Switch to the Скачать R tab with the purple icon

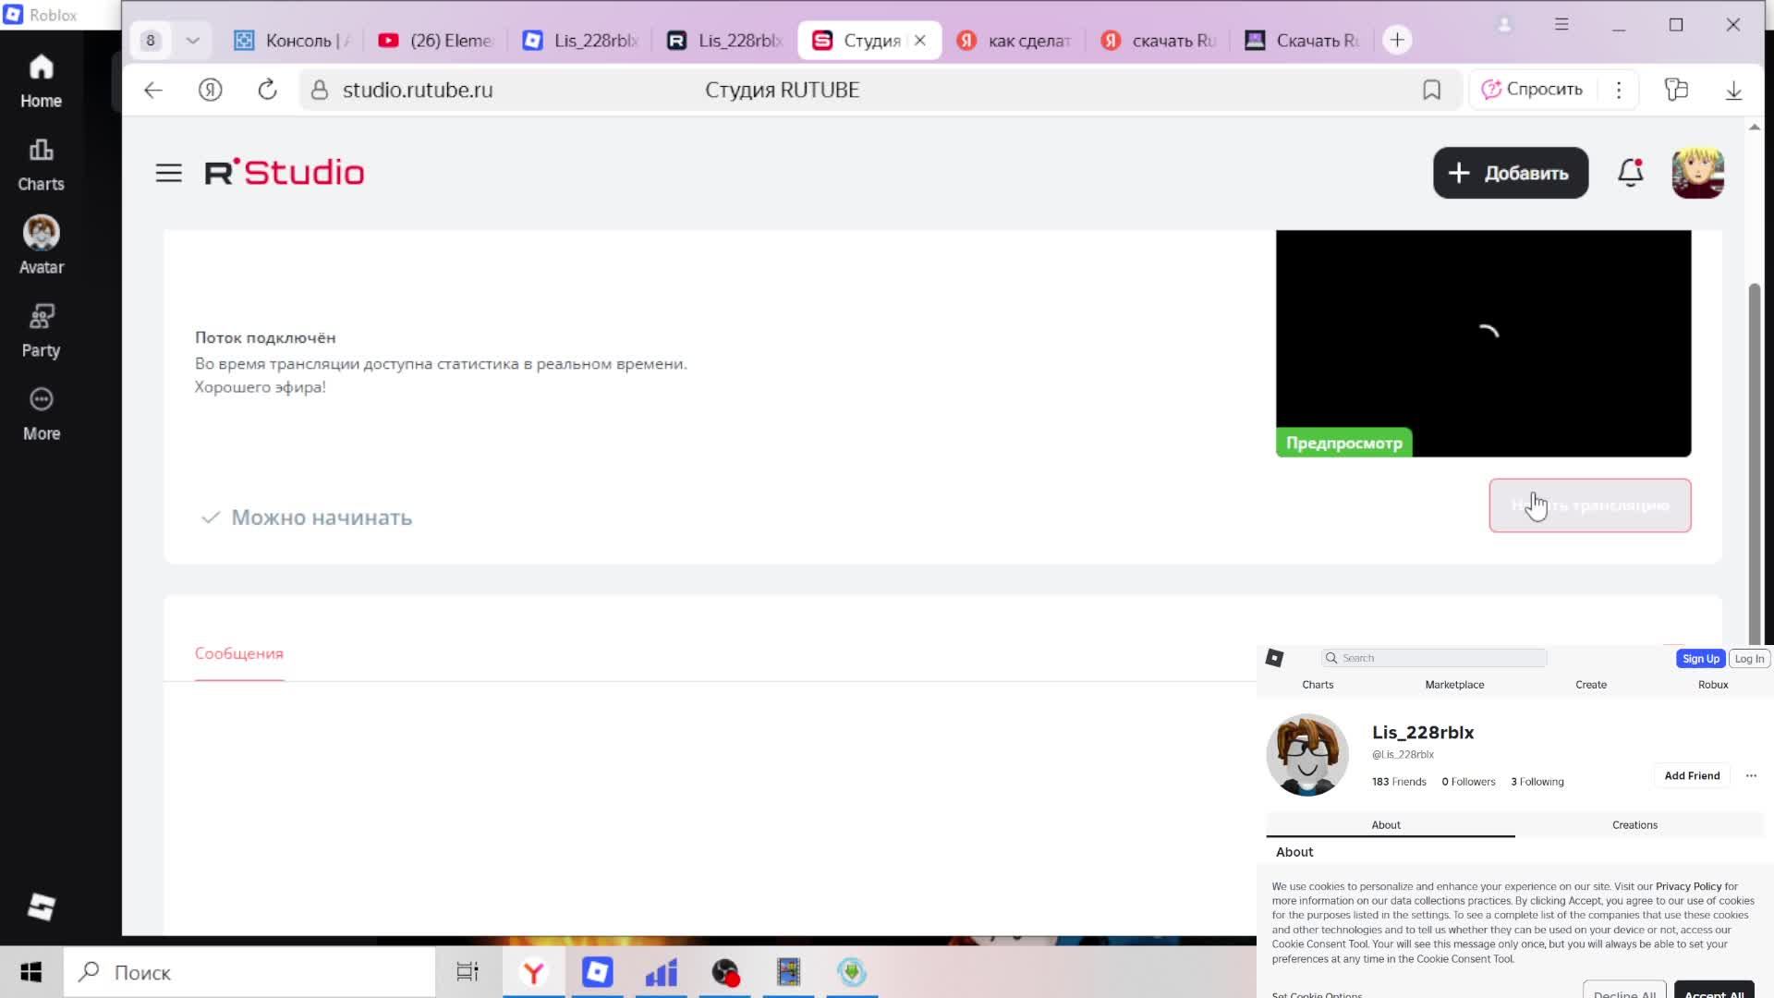(x=1303, y=41)
